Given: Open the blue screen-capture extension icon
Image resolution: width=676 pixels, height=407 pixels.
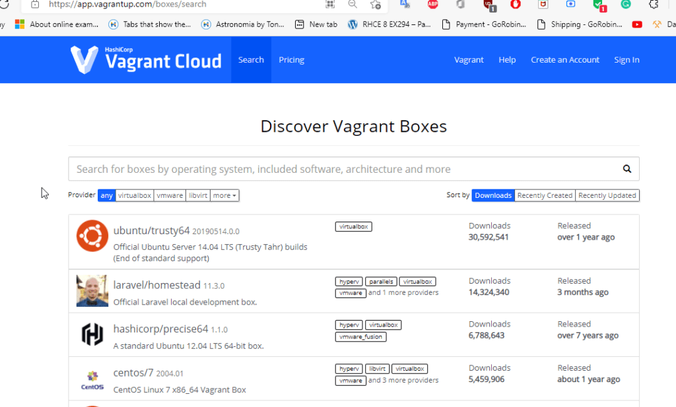Looking at the screenshot, I should click(570, 5).
